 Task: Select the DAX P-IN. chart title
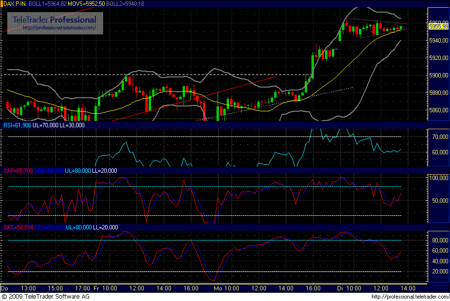[x=15, y=4]
